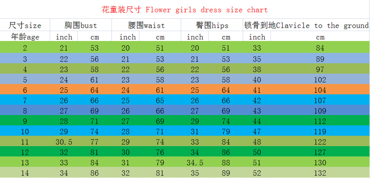Select the age 6 cell in orange row
The image size is (370, 178).
pyautogui.click(x=25, y=90)
